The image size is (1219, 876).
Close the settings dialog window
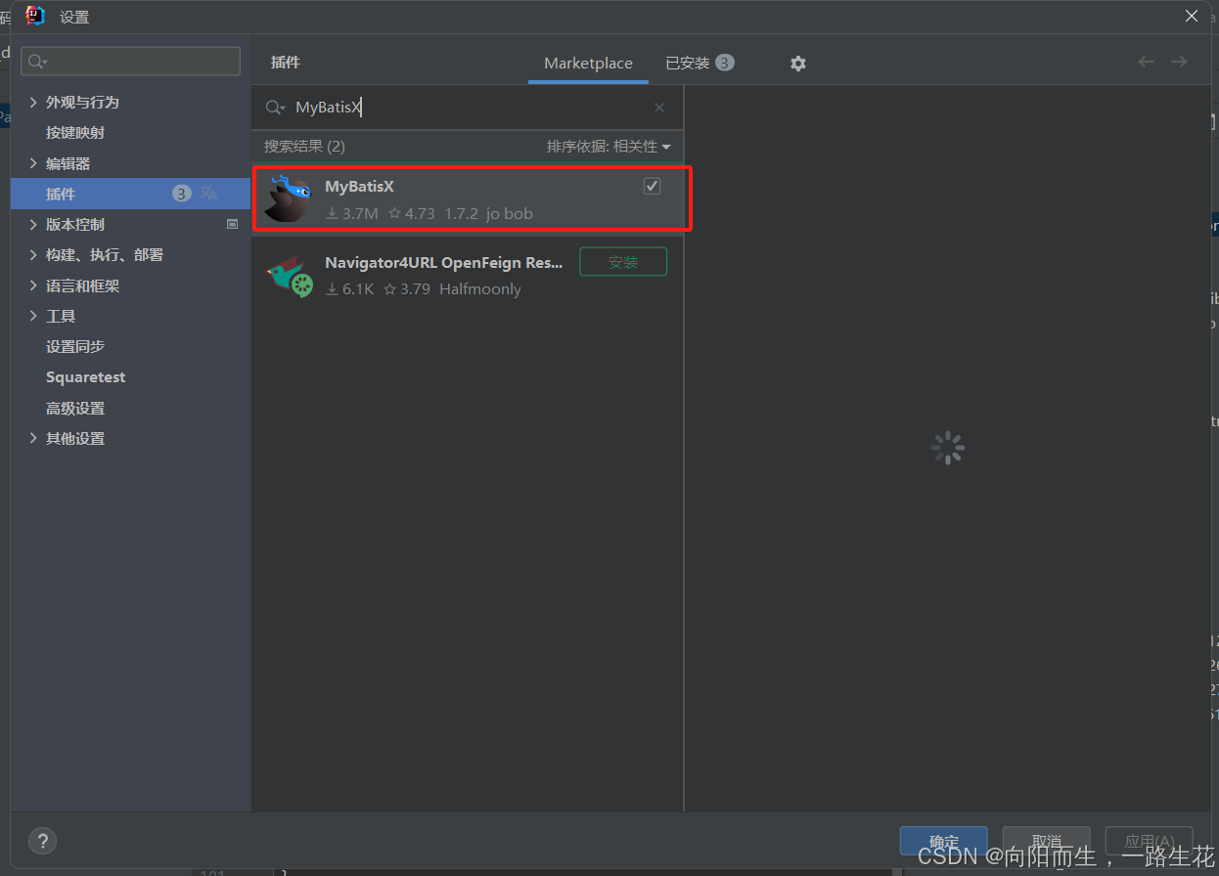pos(1192,16)
